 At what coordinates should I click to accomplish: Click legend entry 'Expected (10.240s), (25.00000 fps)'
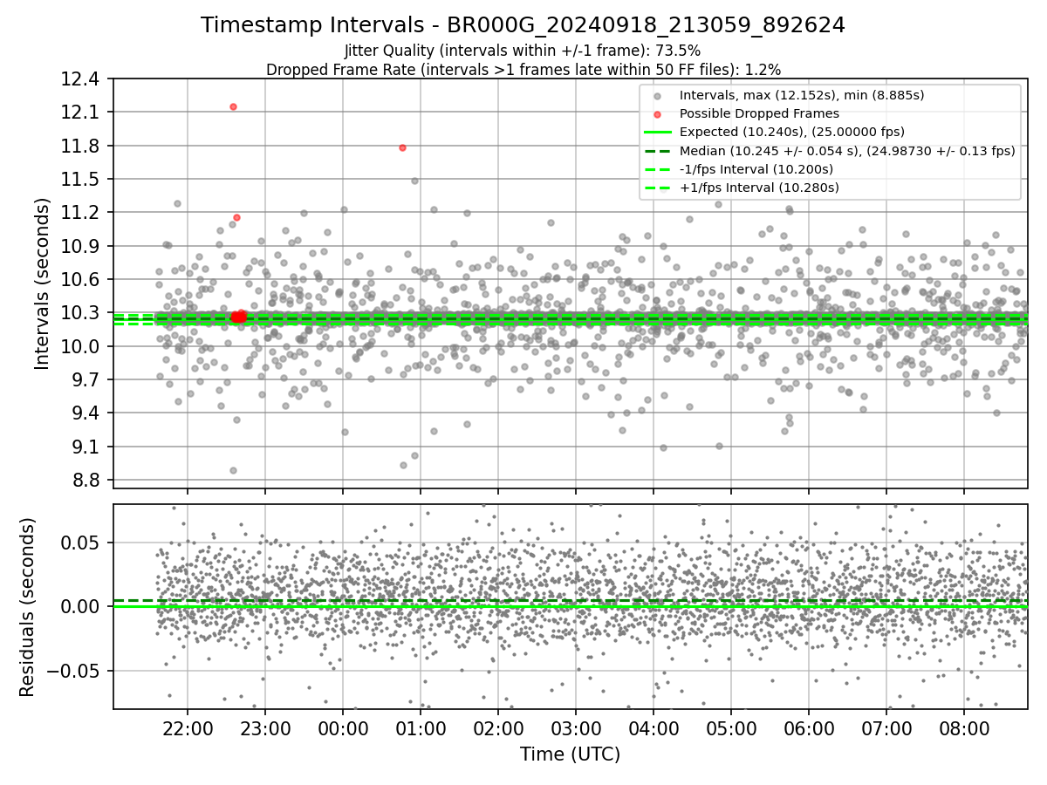[x=791, y=132]
